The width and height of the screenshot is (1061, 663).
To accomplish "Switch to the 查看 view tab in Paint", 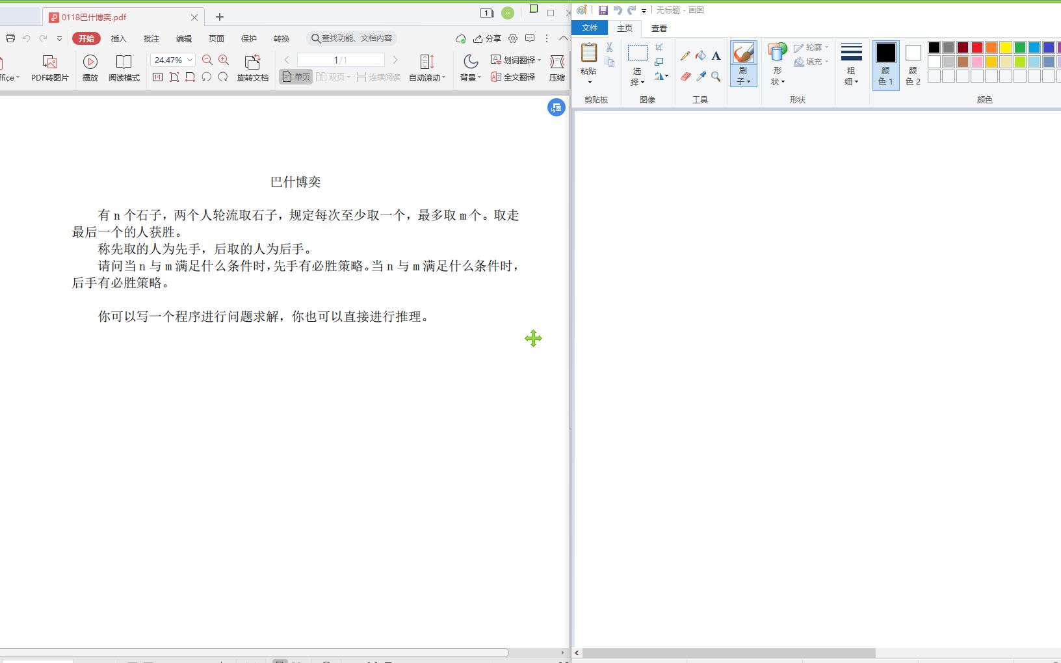I will [659, 28].
